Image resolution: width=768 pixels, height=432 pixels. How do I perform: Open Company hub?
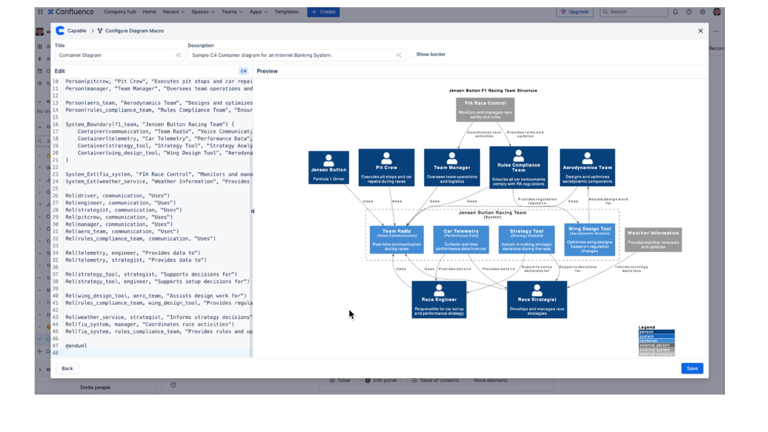click(x=120, y=12)
